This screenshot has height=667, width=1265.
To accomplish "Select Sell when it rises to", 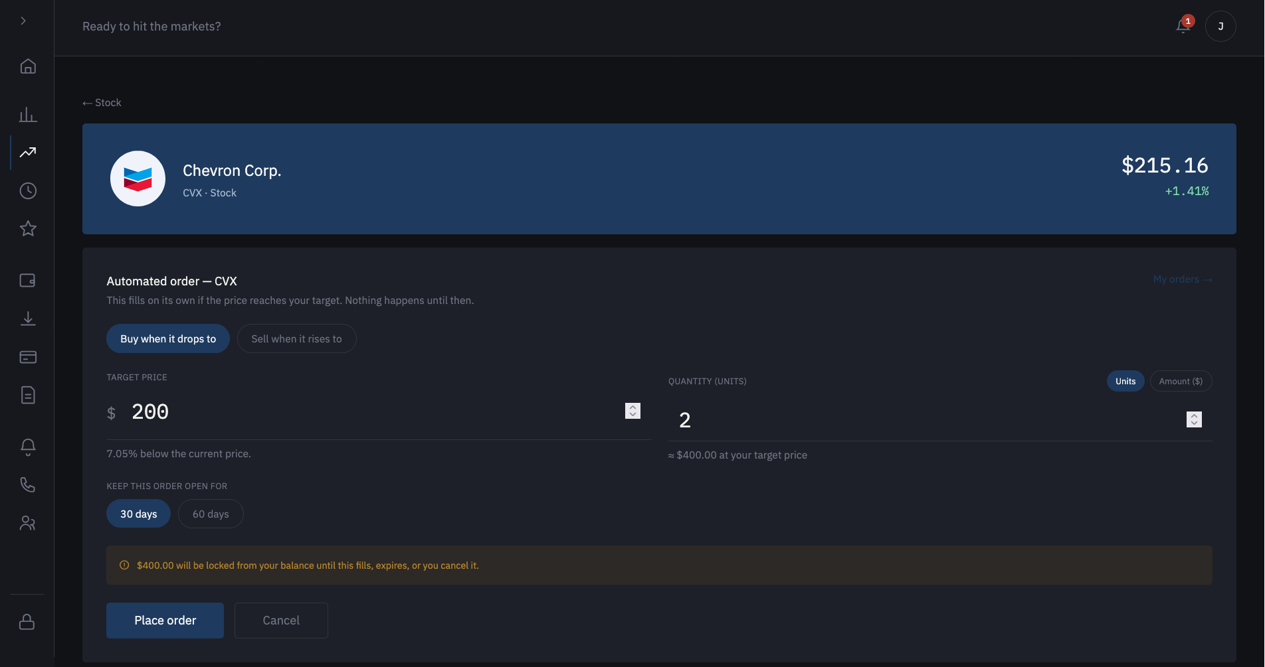I will click(296, 338).
